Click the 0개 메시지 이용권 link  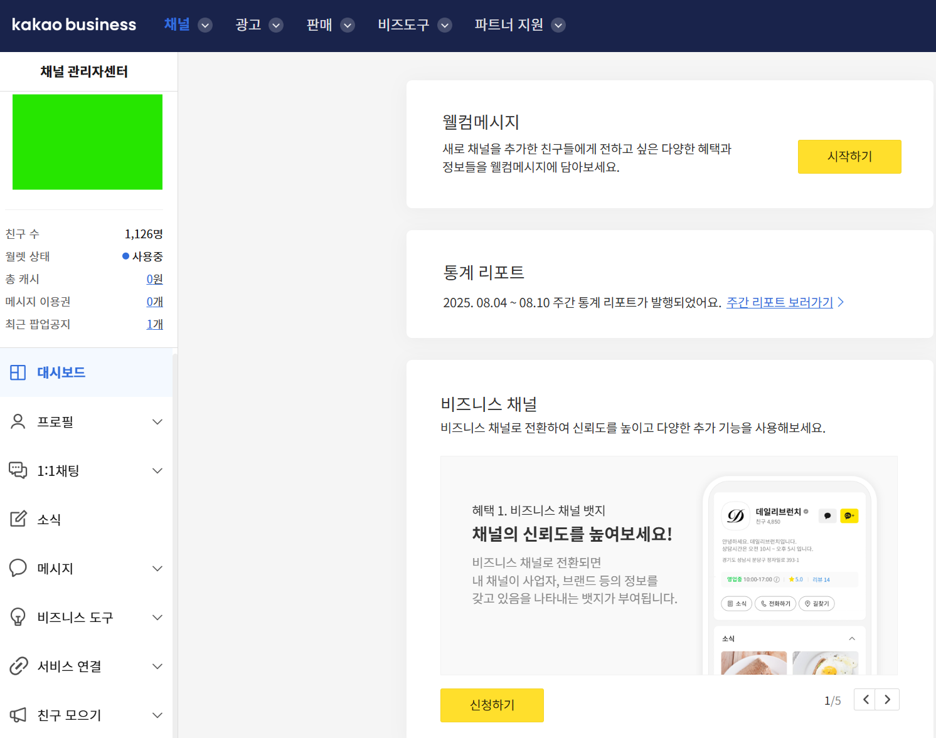155,302
